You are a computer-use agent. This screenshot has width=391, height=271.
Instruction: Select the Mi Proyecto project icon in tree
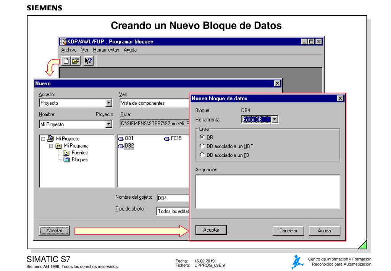[51, 138]
